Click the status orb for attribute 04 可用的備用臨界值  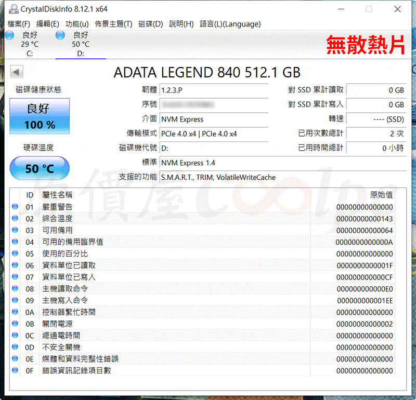coord(15,242)
